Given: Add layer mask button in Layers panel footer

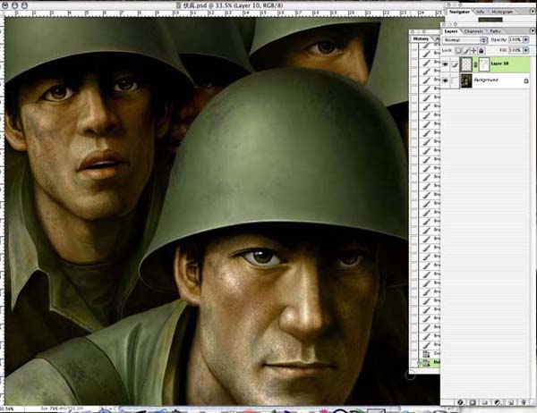Looking at the screenshot, I should tap(473, 403).
